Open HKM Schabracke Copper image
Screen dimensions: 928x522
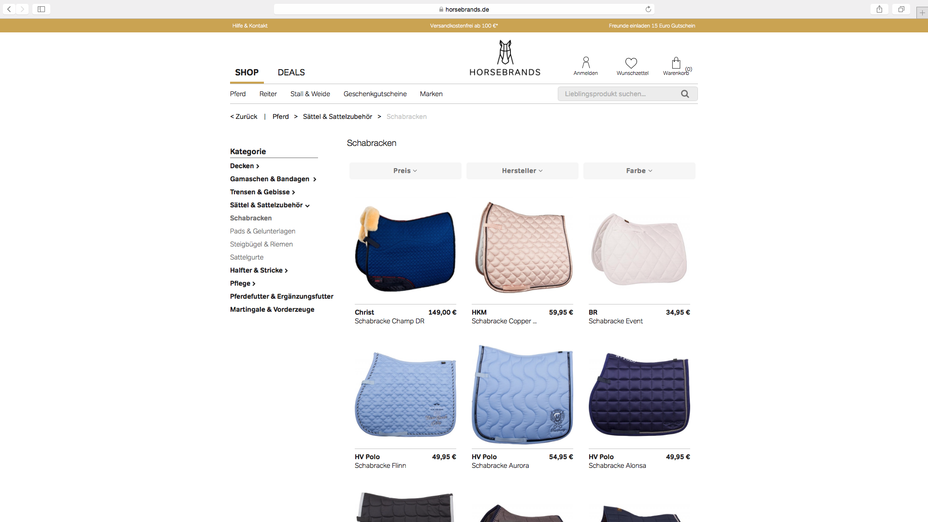(x=522, y=248)
